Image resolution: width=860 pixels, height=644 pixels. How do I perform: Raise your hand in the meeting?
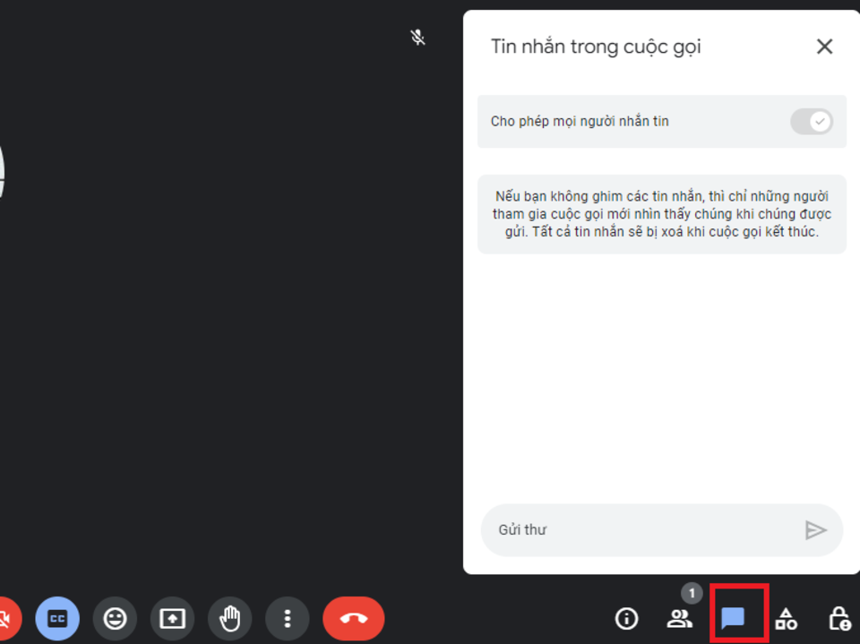(229, 619)
